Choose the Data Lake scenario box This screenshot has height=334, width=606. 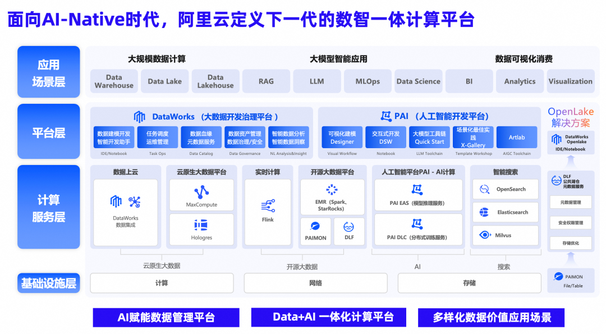click(x=164, y=81)
